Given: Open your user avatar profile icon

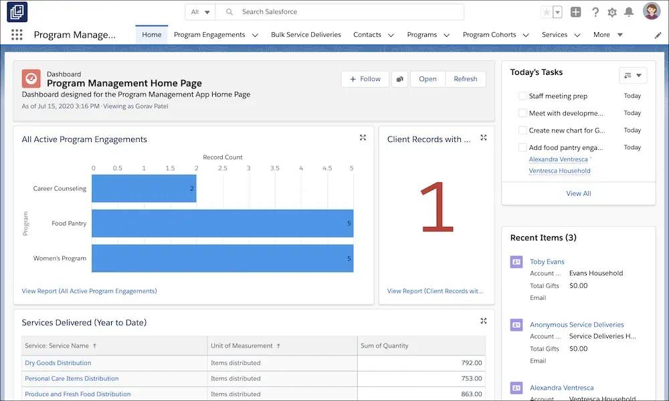Looking at the screenshot, I should point(650,11).
